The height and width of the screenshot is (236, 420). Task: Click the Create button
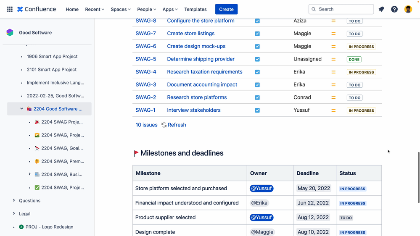point(226,9)
